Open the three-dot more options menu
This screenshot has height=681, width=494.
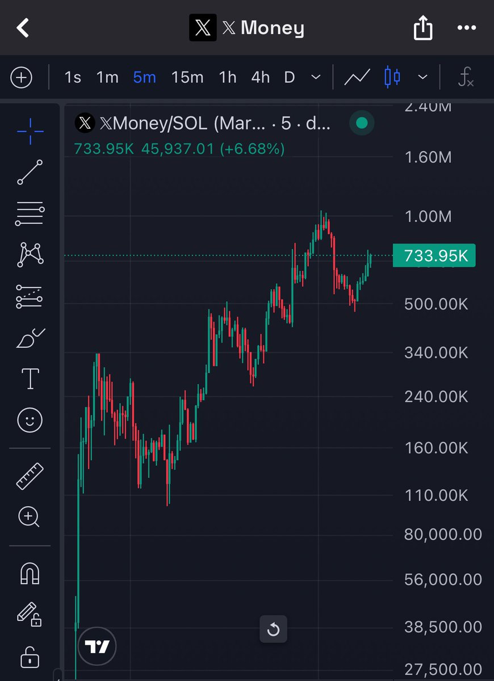[x=467, y=27]
